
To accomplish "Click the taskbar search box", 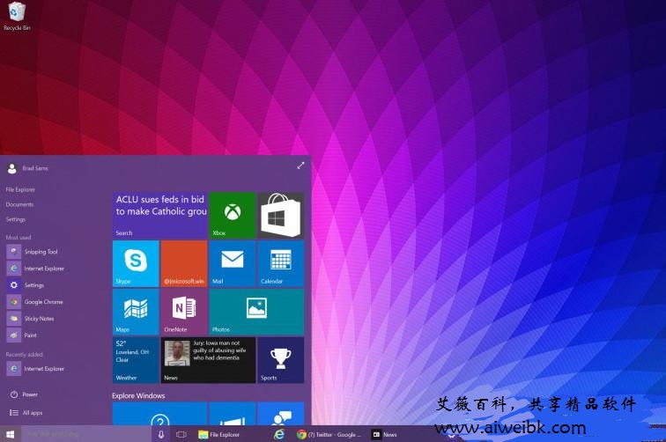I will coord(85,434).
